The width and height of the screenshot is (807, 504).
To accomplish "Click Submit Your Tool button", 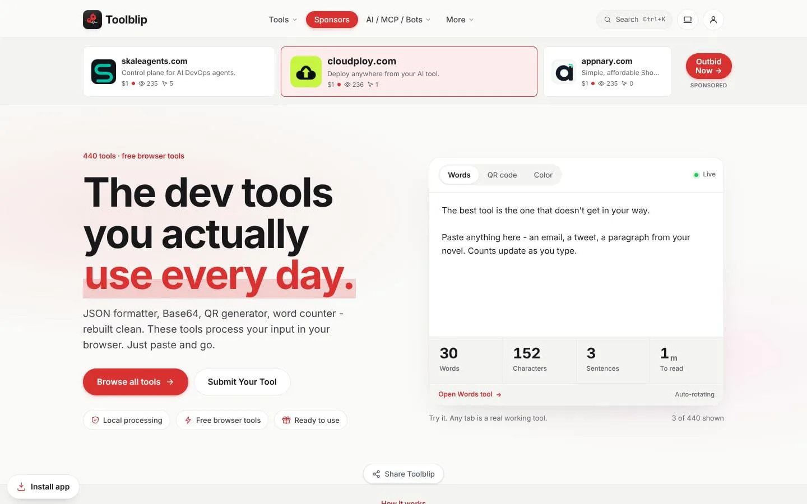I will click(242, 382).
